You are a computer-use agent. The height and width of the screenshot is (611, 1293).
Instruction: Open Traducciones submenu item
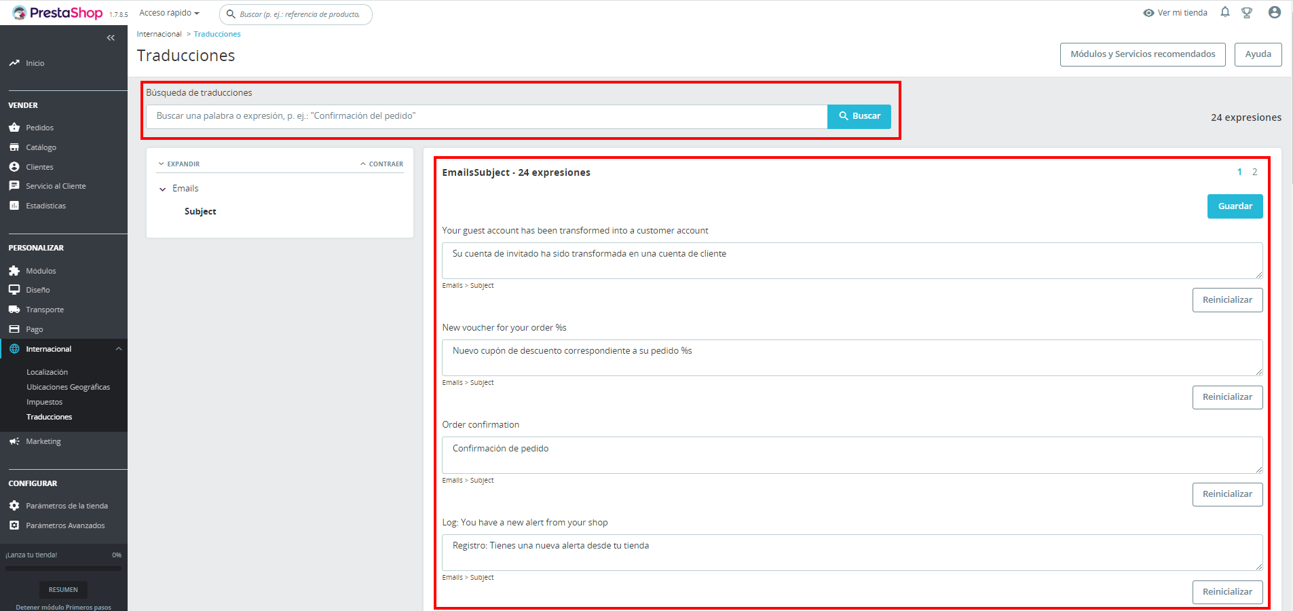pos(50,417)
